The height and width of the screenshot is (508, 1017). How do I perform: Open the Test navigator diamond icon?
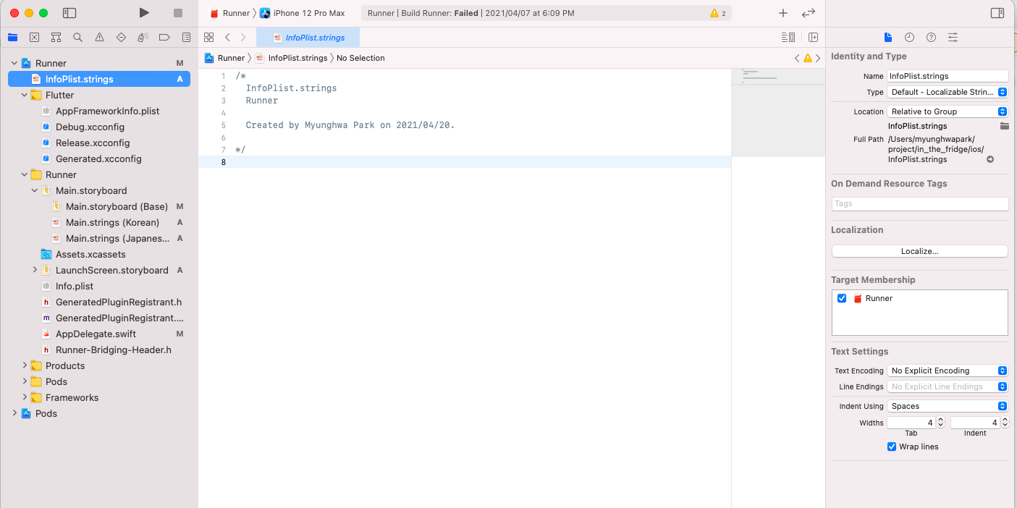click(x=121, y=37)
